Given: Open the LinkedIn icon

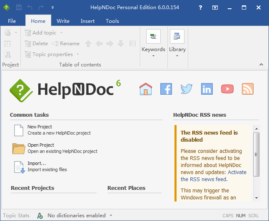Looking at the screenshot, I should click(x=207, y=89).
